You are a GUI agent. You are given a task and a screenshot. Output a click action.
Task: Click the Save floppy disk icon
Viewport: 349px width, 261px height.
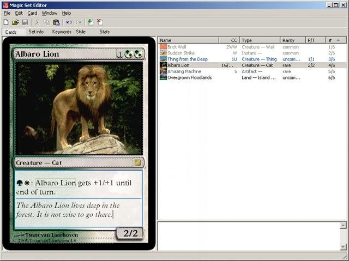25,22
